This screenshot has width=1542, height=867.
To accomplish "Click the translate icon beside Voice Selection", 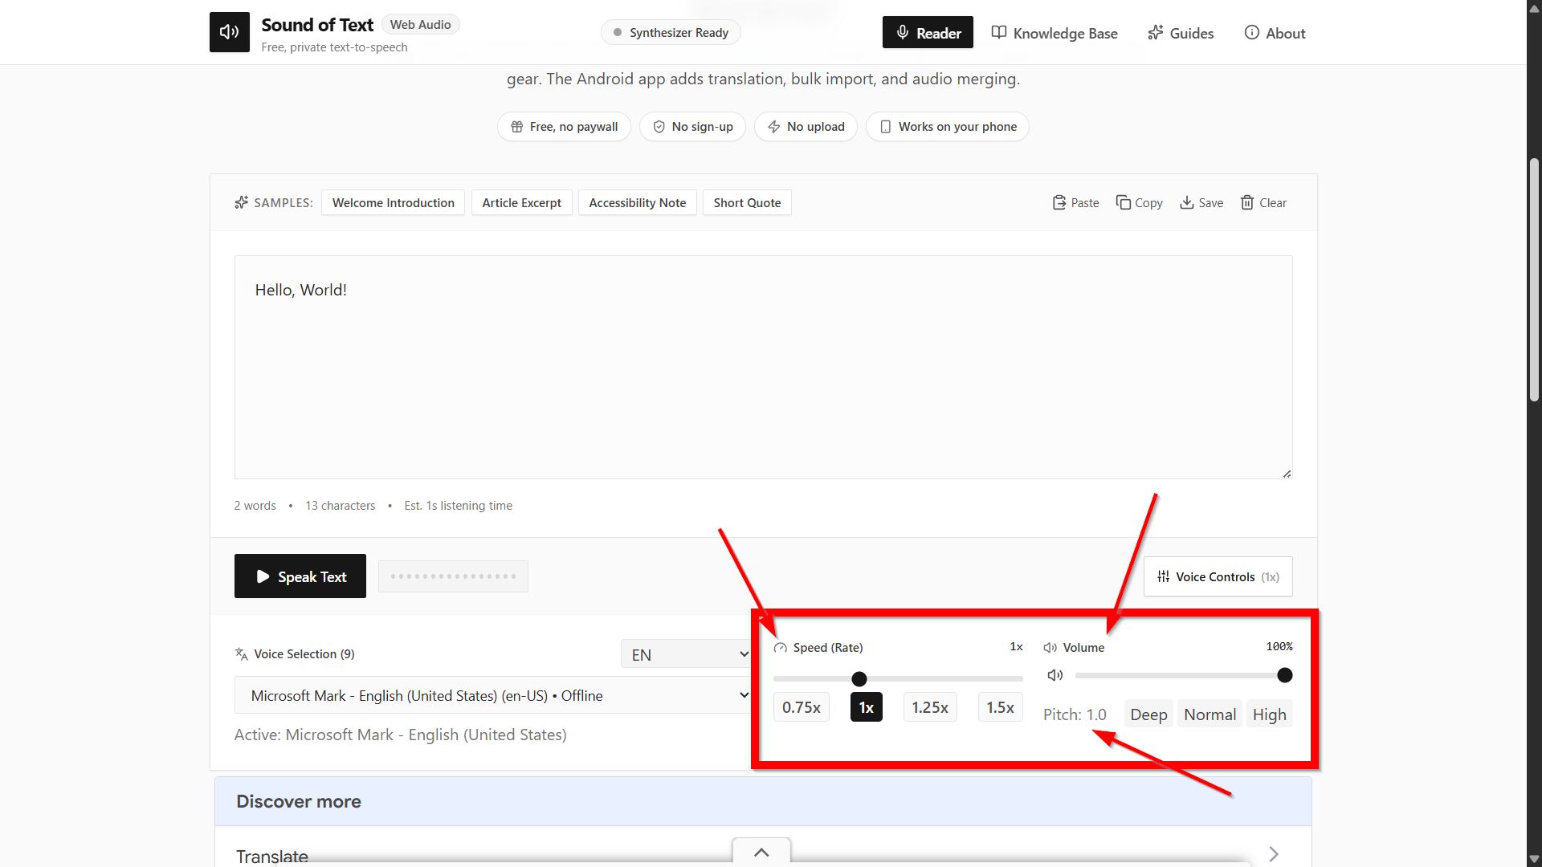I will click(241, 654).
